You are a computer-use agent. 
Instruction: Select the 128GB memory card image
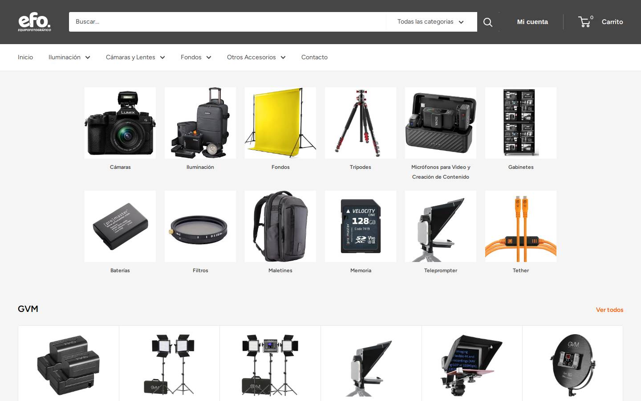(x=361, y=226)
